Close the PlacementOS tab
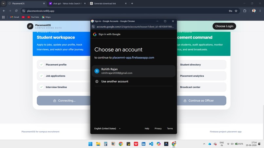The height and width of the screenshot is (148, 264). pyautogui.click(x=44, y=3)
